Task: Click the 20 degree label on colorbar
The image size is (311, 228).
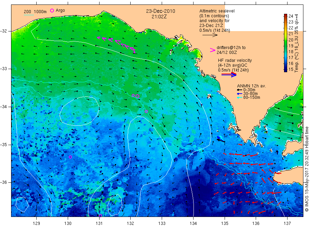Action: coord(291,40)
